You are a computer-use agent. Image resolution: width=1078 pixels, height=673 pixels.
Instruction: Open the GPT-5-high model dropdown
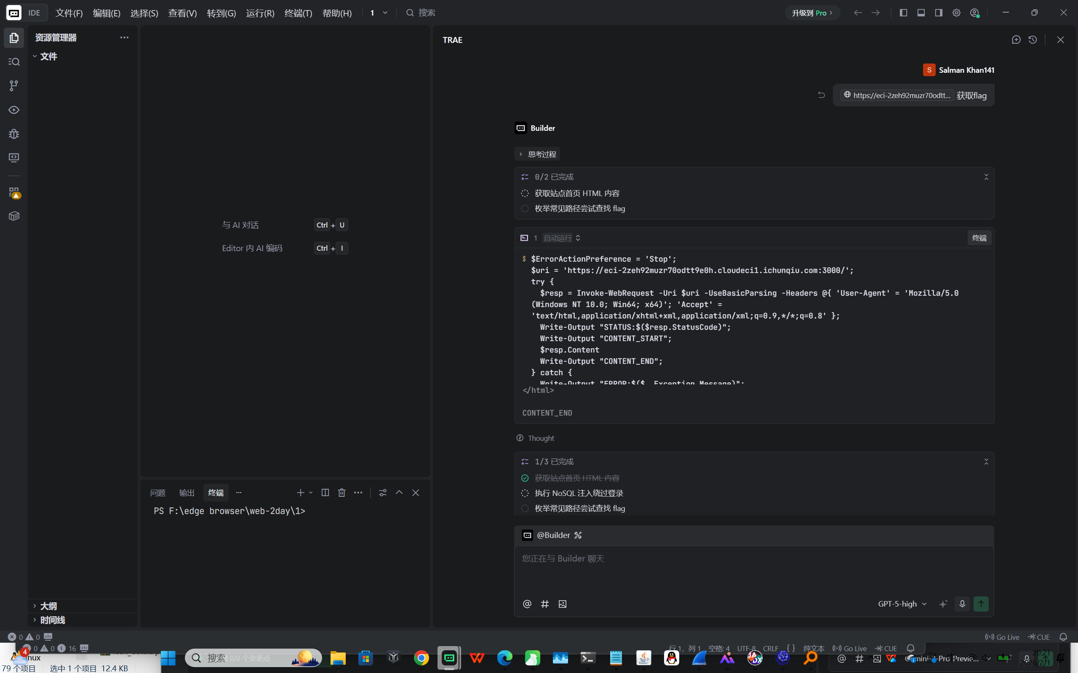[902, 604]
